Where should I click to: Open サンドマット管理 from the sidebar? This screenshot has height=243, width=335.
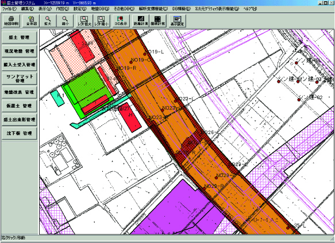click(x=19, y=79)
